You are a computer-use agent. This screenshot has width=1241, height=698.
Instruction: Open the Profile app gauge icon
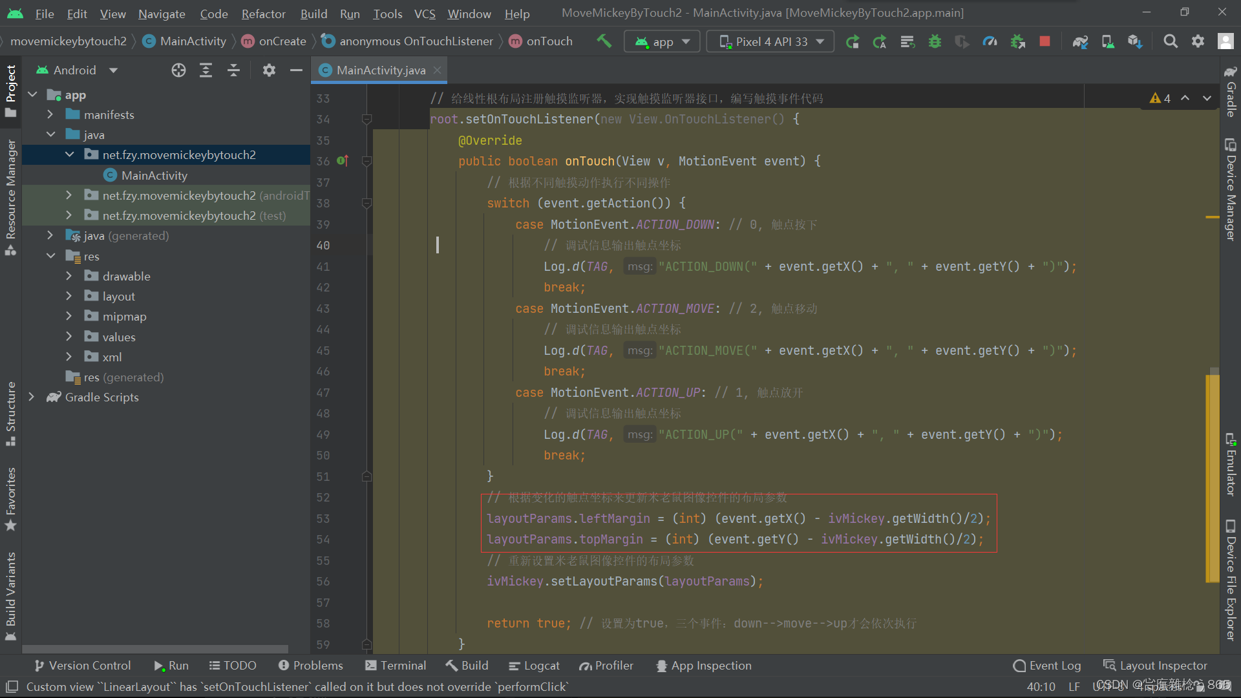coord(990,41)
